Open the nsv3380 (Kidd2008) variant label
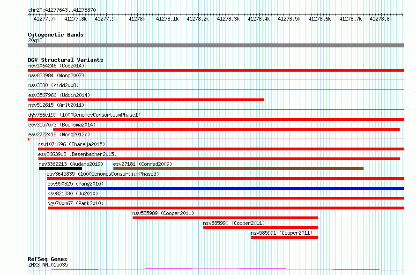This screenshot has height=275, width=417. pos(53,85)
